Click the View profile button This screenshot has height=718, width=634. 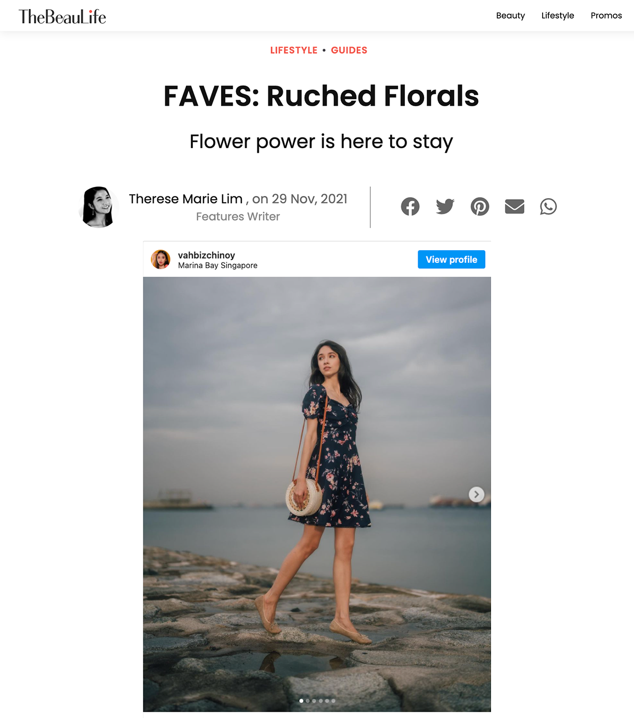451,259
